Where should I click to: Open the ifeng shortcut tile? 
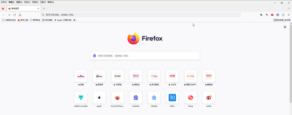191,98
